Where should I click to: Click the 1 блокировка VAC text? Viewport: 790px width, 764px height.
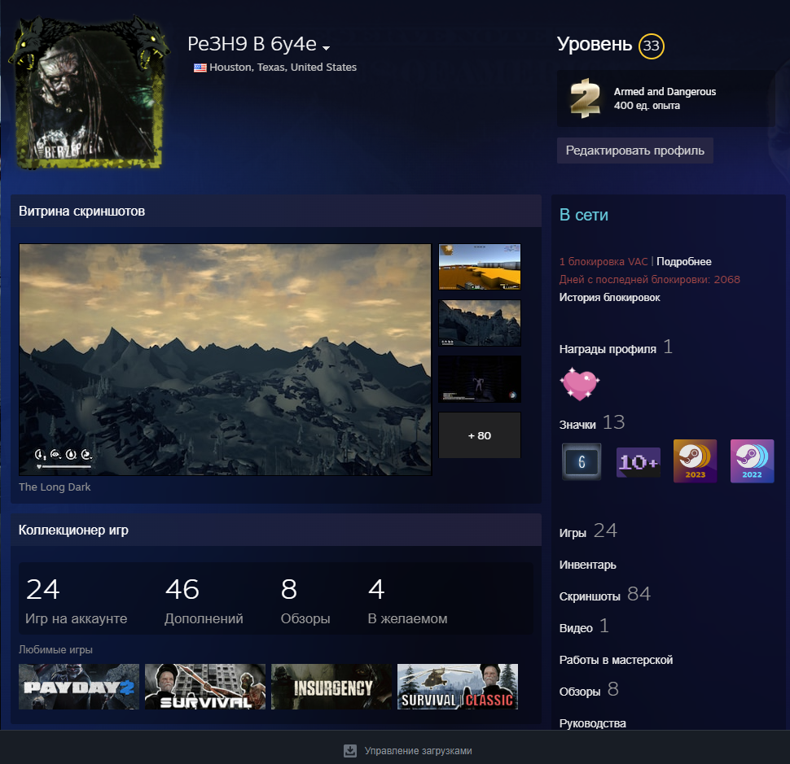[x=603, y=262]
